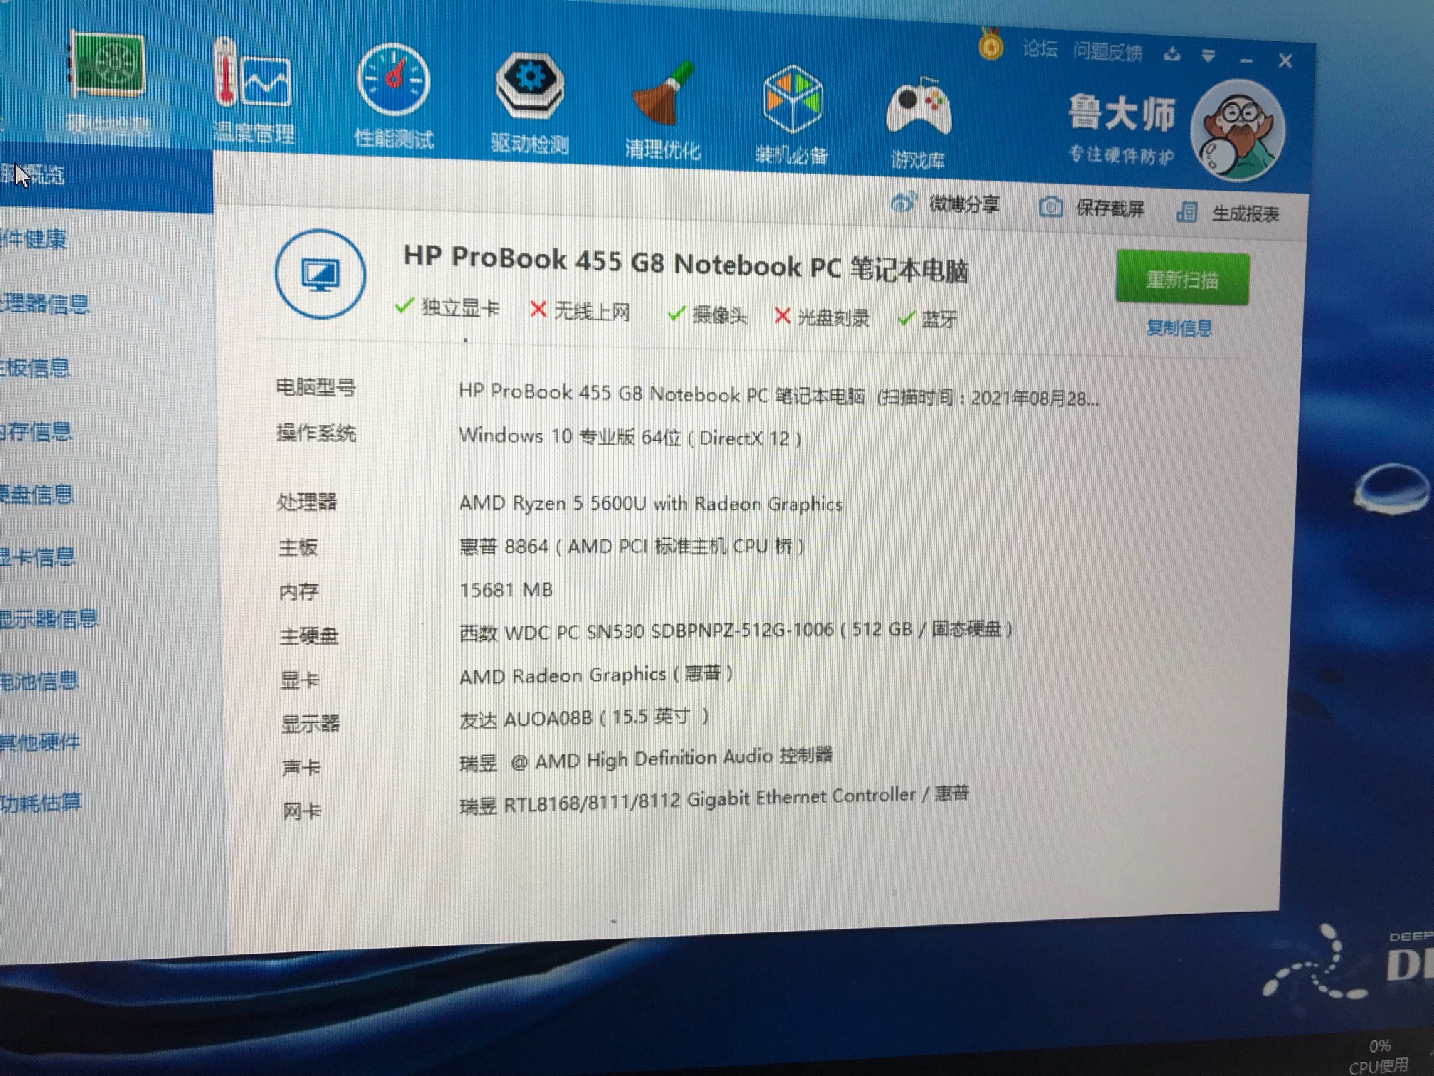The image size is (1434, 1076).
Task: Click the 西数 WDC PC SN530 disk value
Action: (736, 631)
